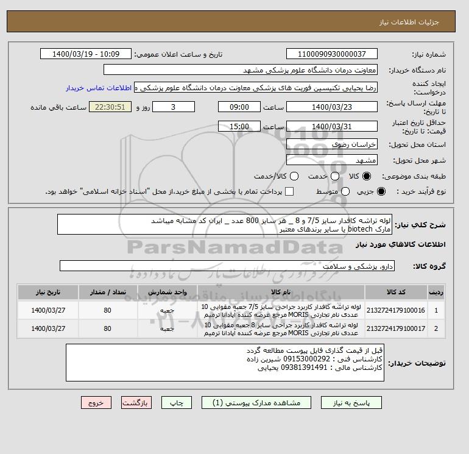
Task: Select the جزیی purchase type radio
Action: click(x=381, y=191)
